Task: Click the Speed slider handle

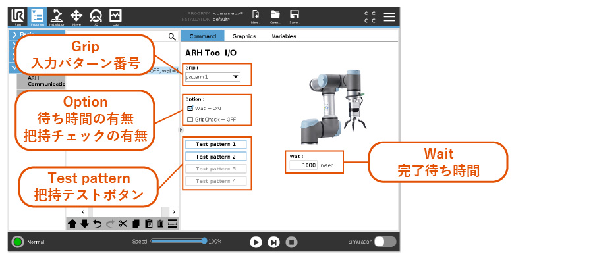Action: [x=205, y=241]
